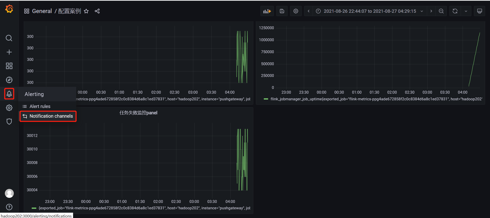Save the dashboard
This screenshot has height=218, width=490.
point(282,11)
